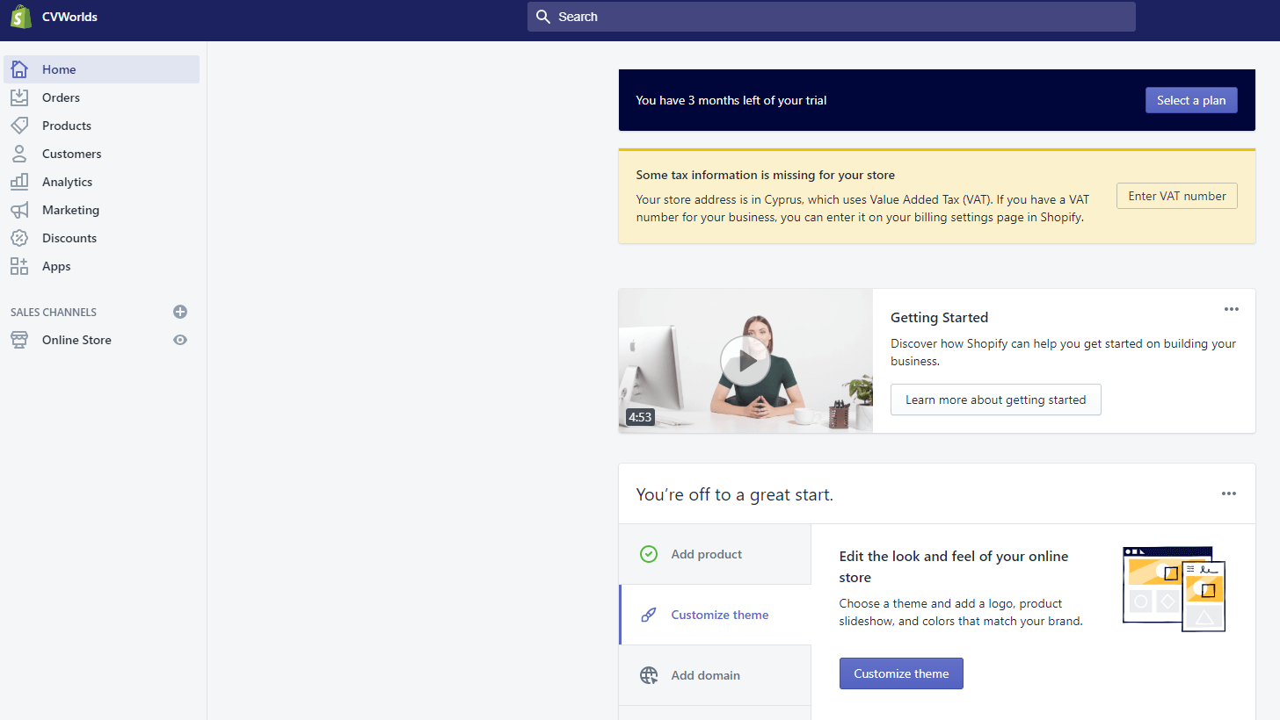The image size is (1280, 720).
Task: Click 'Some tax information is missing' heading
Action: (x=766, y=175)
